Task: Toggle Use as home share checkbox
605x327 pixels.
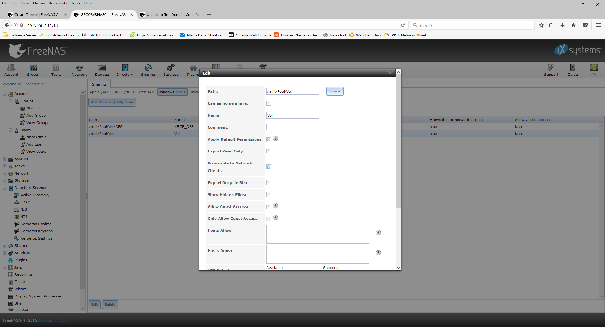Action: [268, 103]
